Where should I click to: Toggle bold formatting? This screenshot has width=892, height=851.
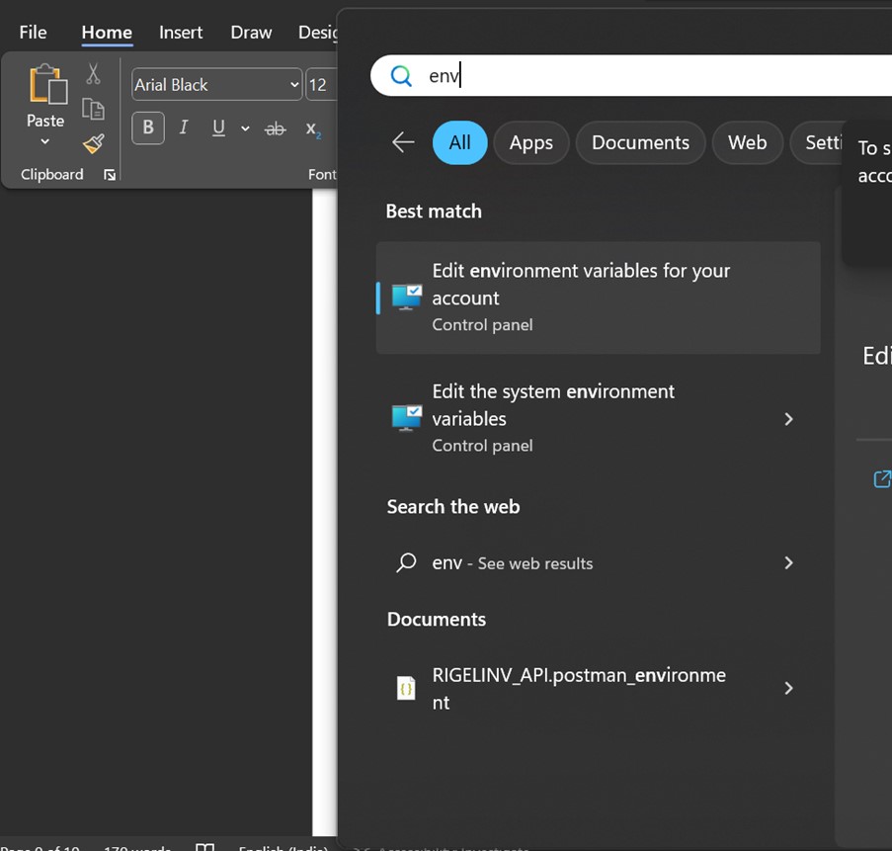point(147,128)
